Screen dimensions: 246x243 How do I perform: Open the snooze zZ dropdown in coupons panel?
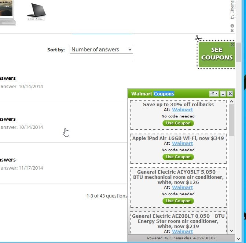pos(214,94)
